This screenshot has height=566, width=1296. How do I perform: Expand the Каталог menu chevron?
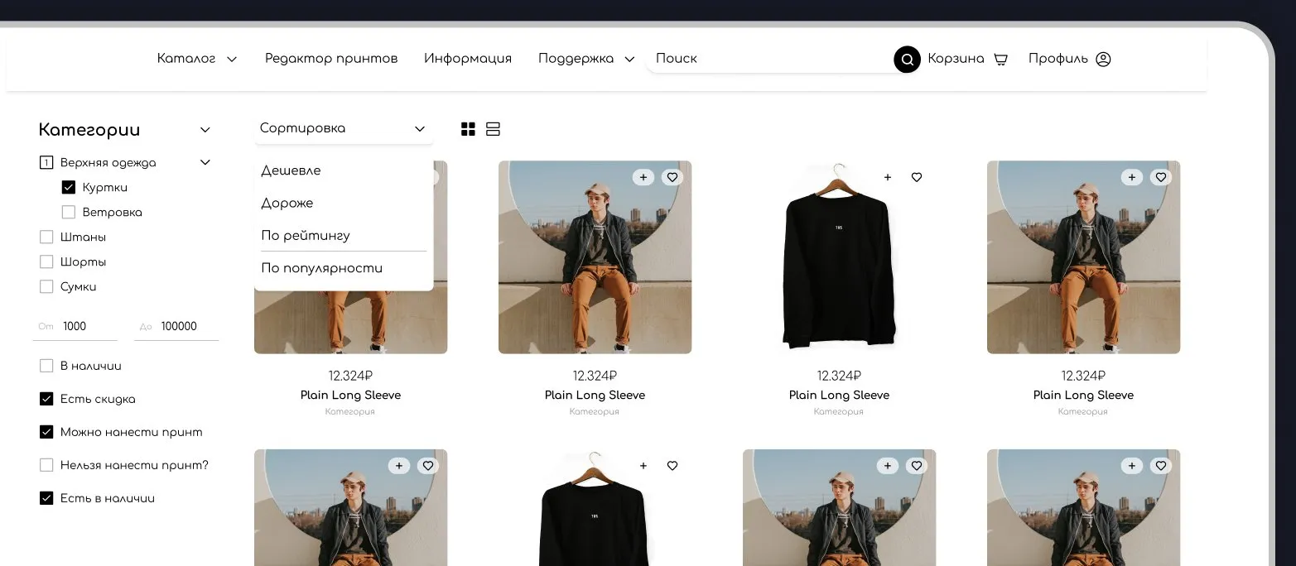[x=232, y=60]
